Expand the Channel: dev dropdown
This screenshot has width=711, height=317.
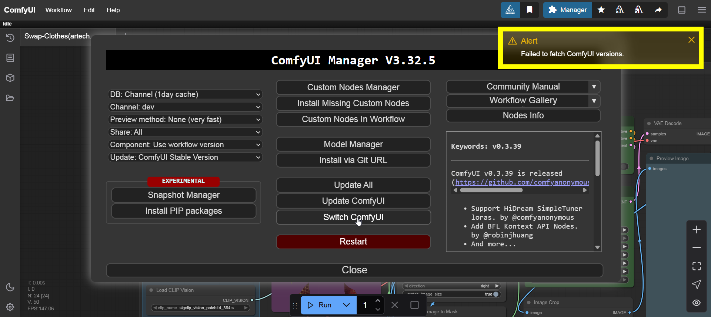[185, 107]
